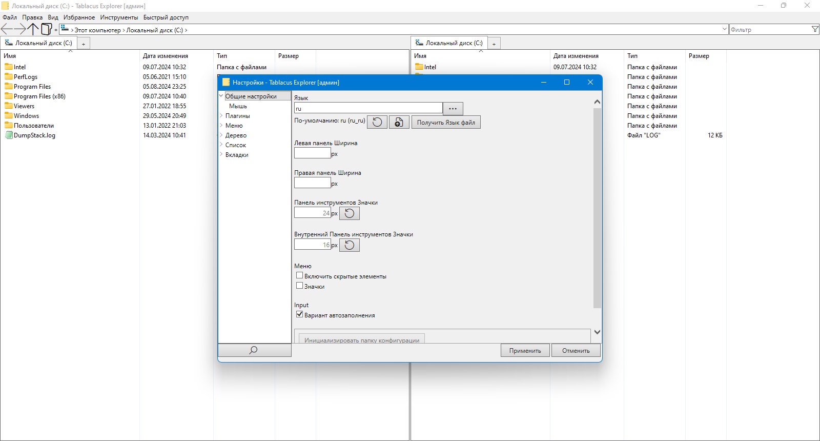Open the Инструменты menu

pos(119,17)
